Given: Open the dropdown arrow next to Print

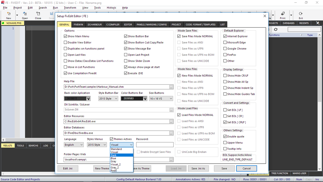Looking at the screenshot, I should pos(291,15).
